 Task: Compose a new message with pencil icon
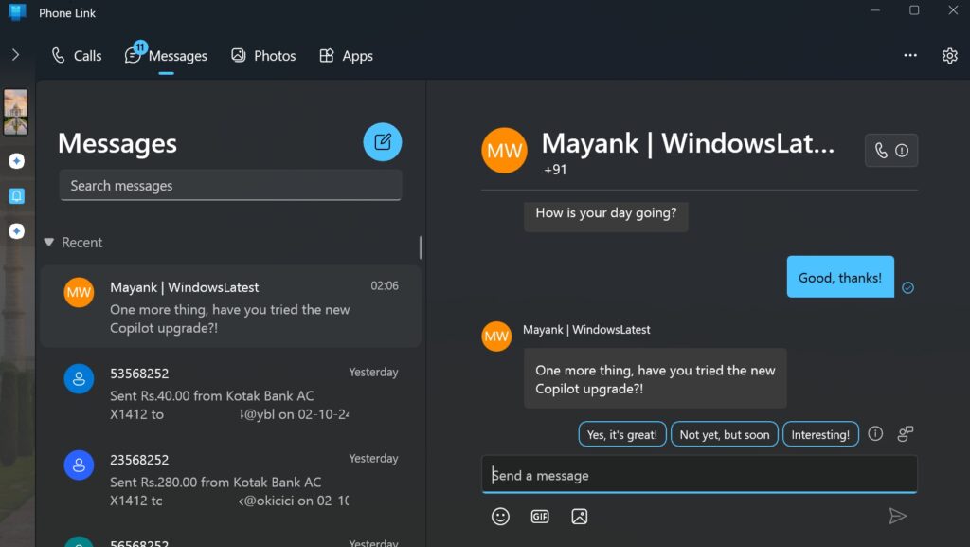tap(383, 140)
